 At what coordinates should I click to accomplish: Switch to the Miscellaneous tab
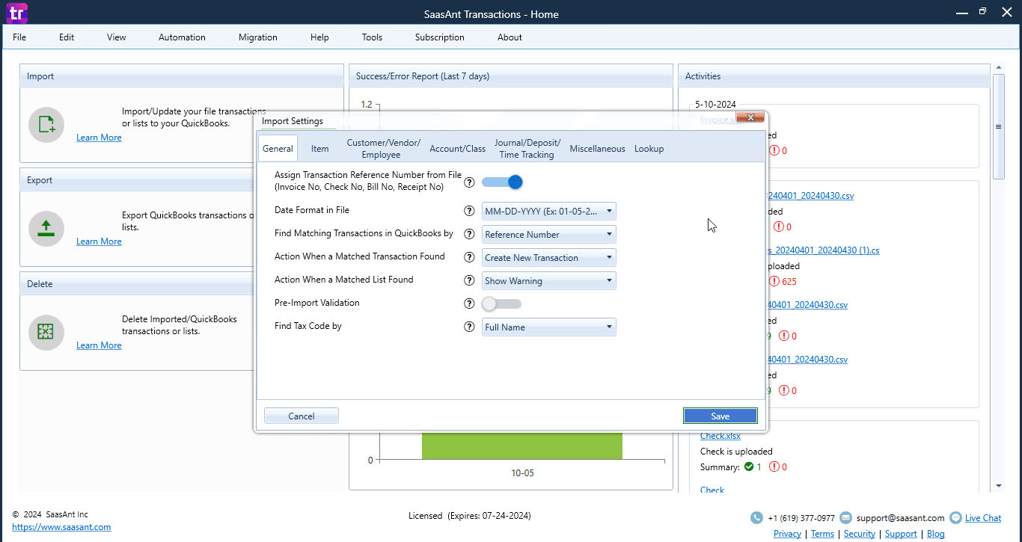(597, 148)
